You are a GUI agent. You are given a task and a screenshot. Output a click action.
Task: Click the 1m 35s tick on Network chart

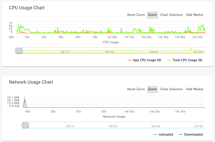click(x=180, y=111)
